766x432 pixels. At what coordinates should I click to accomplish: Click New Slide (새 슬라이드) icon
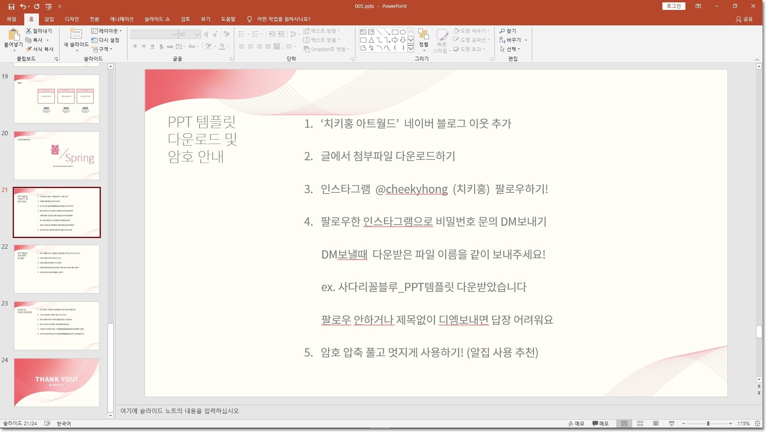[75, 34]
